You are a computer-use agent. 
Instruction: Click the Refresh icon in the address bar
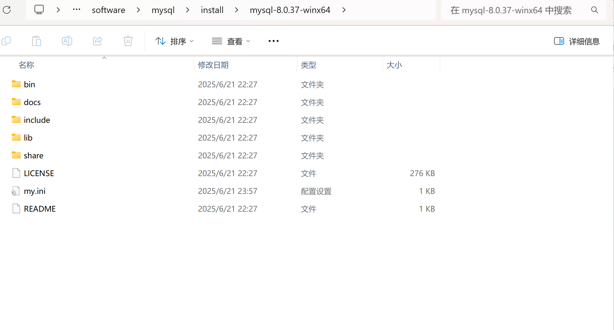pyautogui.click(x=7, y=10)
